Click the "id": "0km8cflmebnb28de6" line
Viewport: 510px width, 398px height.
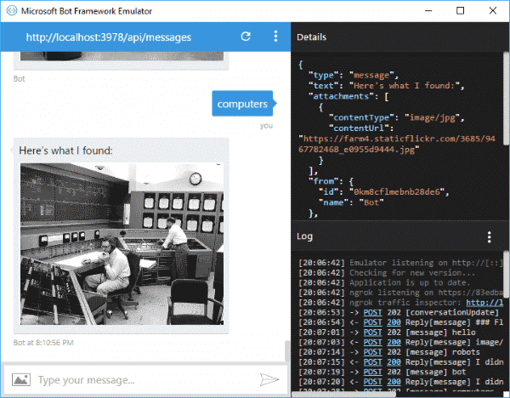pos(384,192)
